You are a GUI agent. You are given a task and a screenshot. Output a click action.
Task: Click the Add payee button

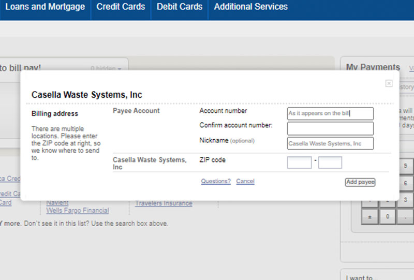click(360, 182)
